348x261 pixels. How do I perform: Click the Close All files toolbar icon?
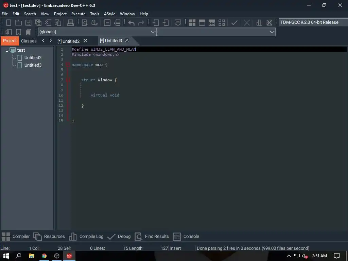pos(58,23)
